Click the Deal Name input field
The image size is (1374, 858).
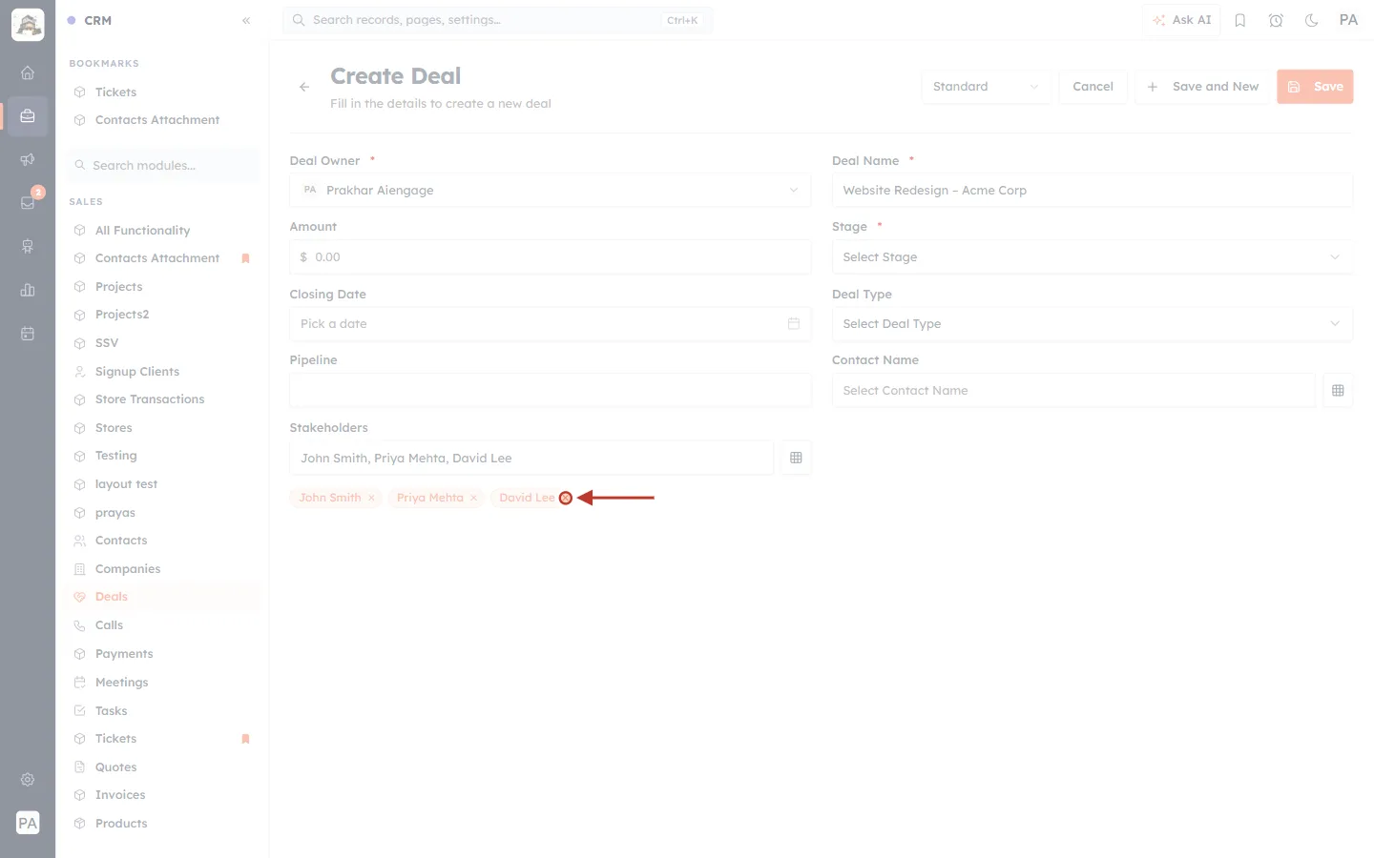1093,190
